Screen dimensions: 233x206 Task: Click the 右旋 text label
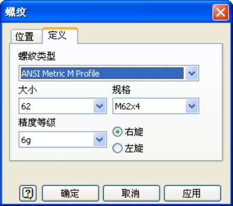pos(134,132)
